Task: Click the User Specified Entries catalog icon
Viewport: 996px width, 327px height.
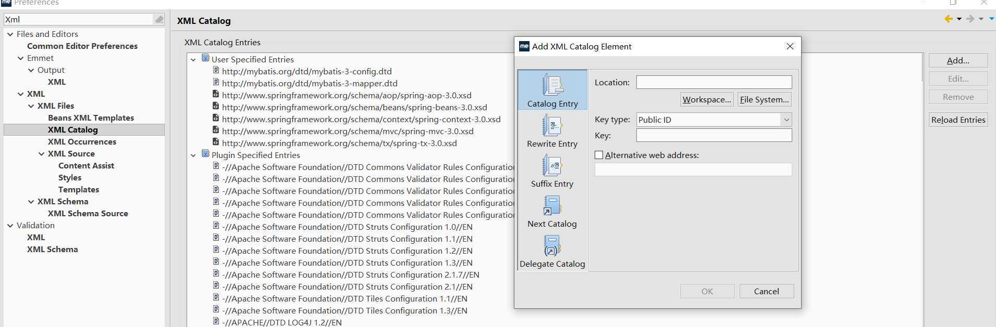Action: (205, 58)
